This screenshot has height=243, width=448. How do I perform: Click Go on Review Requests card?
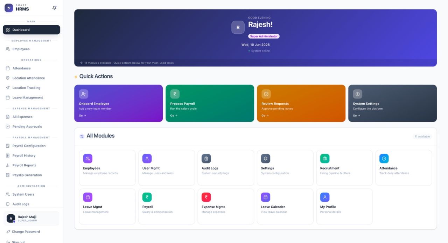[x=265, y=116]
